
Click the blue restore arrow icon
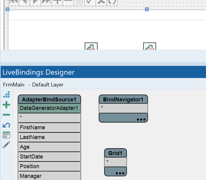[6, 125]
